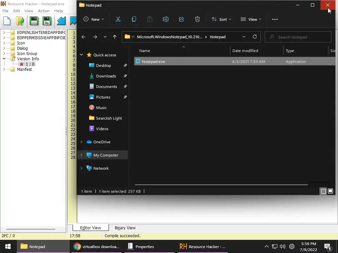Screen dimensions: 338x253
Task: Open Desktop in Quick access
Action: tap(103, 66)
